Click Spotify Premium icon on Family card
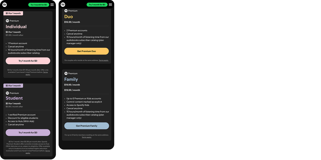 point(66,73)
